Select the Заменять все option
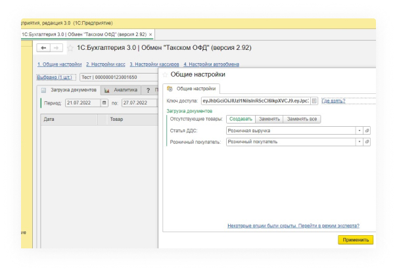The height and width of the screenshot is (272, 397). coord(302,119)
